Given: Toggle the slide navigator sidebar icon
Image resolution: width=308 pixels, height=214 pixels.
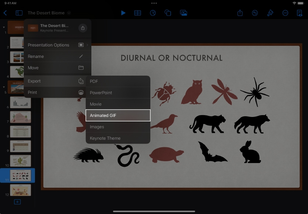Looking at the screenshot, I should click(19, 13).
